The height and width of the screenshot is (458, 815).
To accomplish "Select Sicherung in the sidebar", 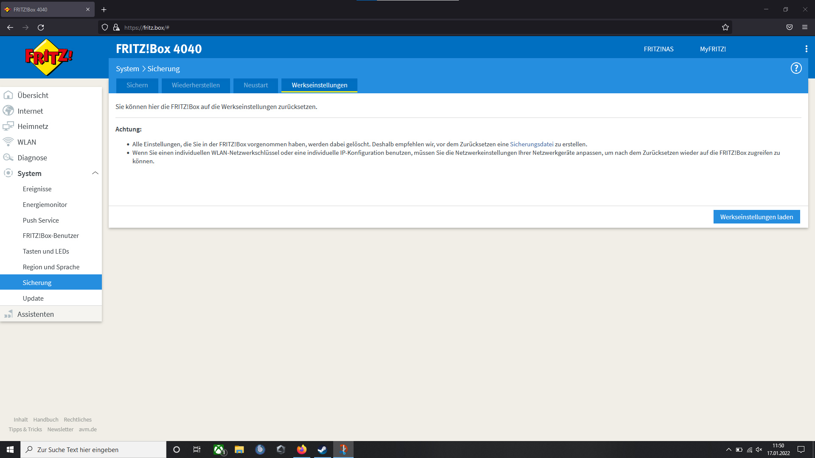I will (x=51, y=282).
